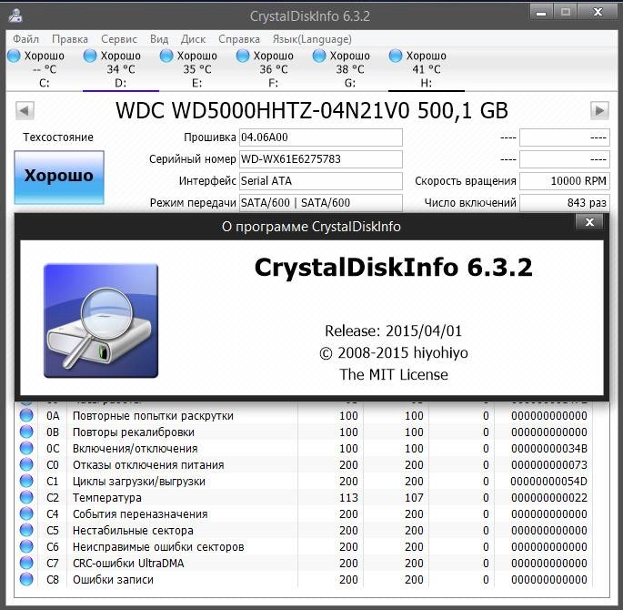
Task: Click status orb for attribute C5
Action: [x=26, y=530]
